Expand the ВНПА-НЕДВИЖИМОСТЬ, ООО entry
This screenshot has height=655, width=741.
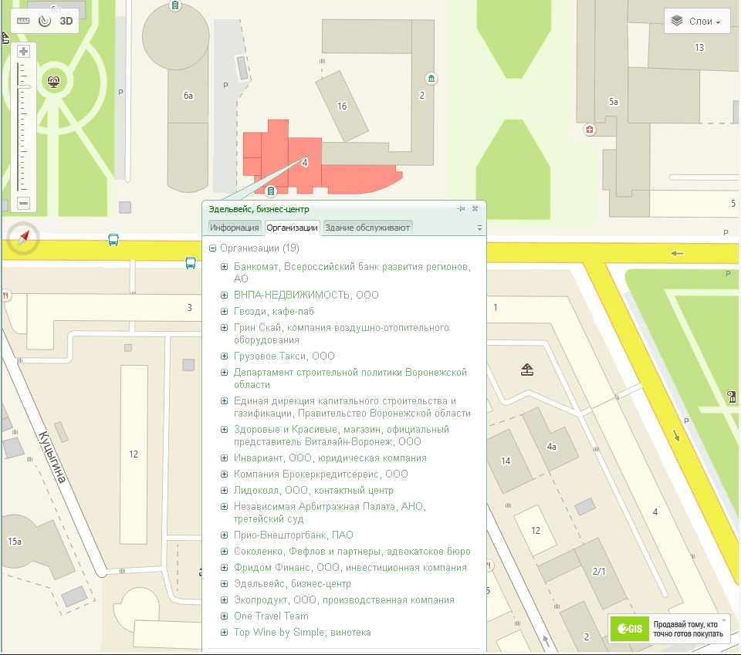[225, 295]
